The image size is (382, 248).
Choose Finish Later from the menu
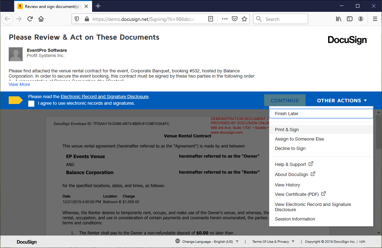(321, 114)
